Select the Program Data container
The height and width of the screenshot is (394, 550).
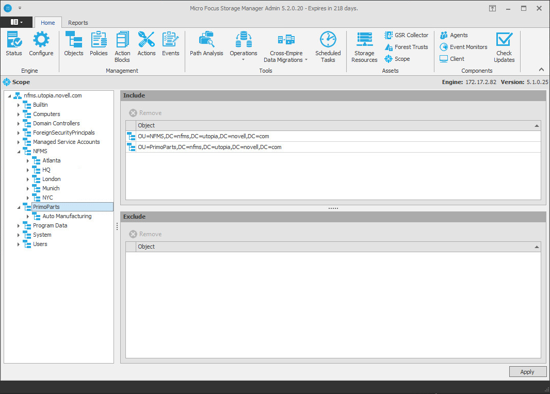coord(50,225)
